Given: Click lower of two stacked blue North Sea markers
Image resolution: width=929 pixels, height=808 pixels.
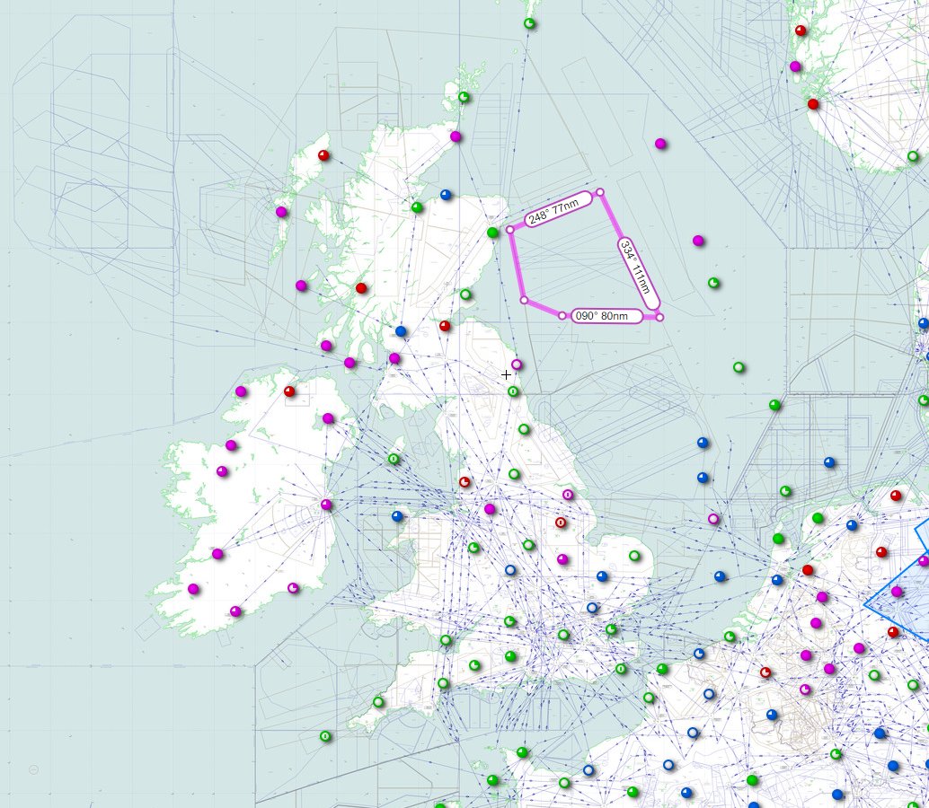Looking at the screenshot, I should [x=703, y=478].
